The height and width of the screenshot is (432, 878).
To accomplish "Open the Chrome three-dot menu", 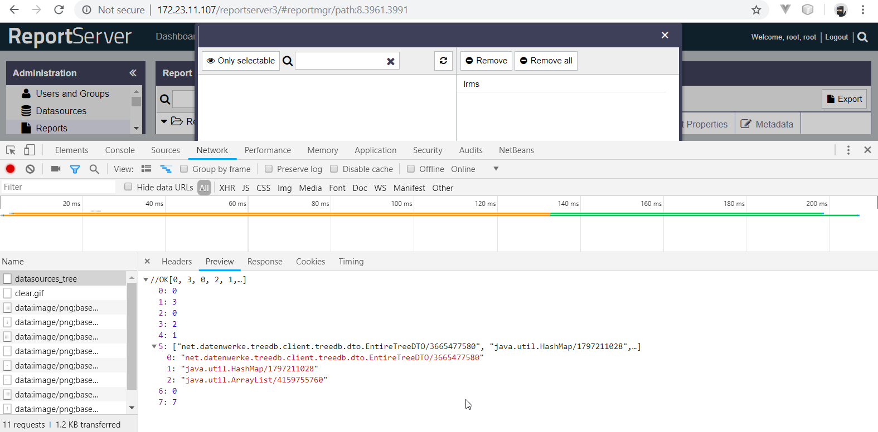I will [x=862, y=9].
